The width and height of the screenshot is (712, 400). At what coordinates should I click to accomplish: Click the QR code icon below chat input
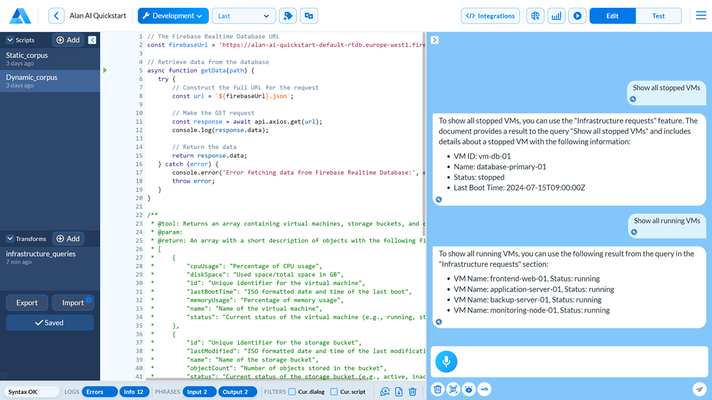(x=453, y=389)
